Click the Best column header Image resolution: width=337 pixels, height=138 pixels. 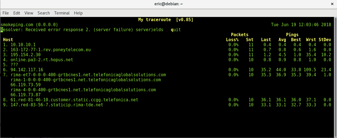click(296, 40)
